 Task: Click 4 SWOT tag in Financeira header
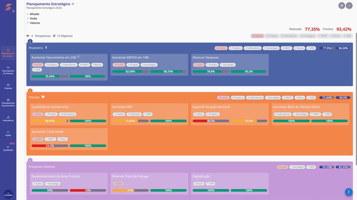click(286, 48)
